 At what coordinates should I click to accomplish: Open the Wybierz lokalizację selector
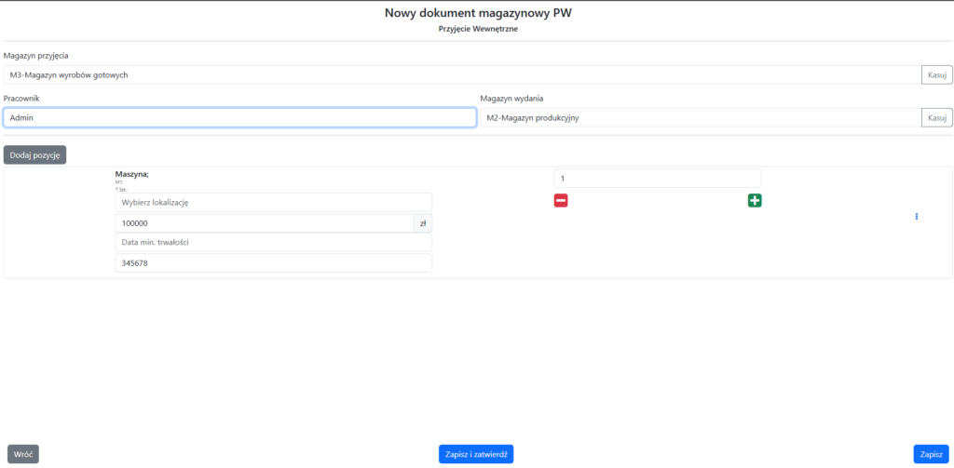[x=273, y=202]
